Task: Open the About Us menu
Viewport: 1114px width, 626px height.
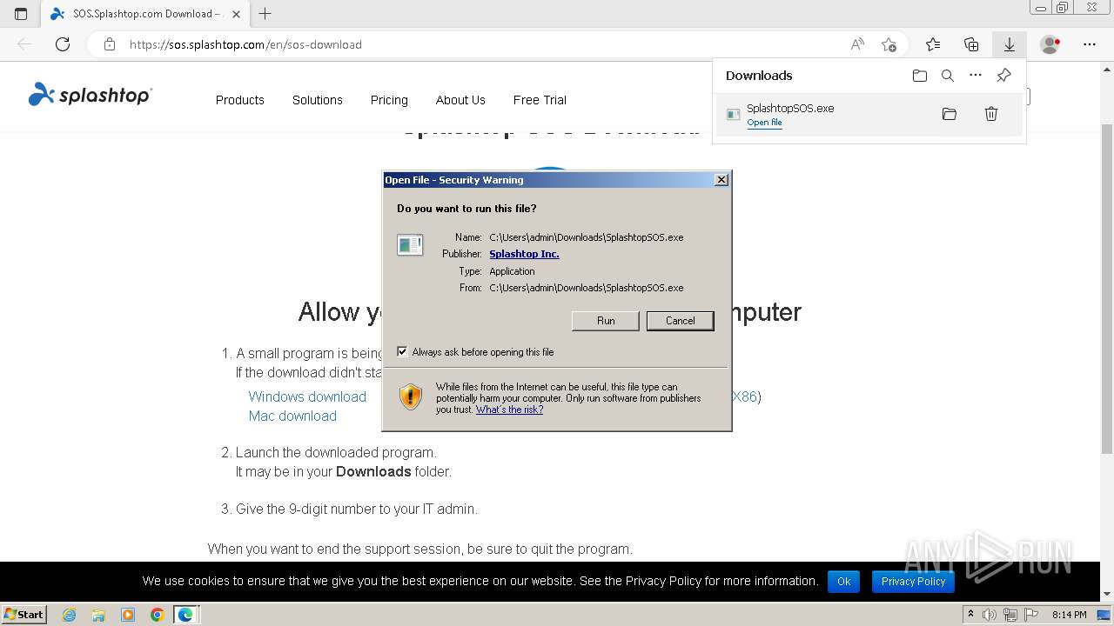Action: pos(460,100)
